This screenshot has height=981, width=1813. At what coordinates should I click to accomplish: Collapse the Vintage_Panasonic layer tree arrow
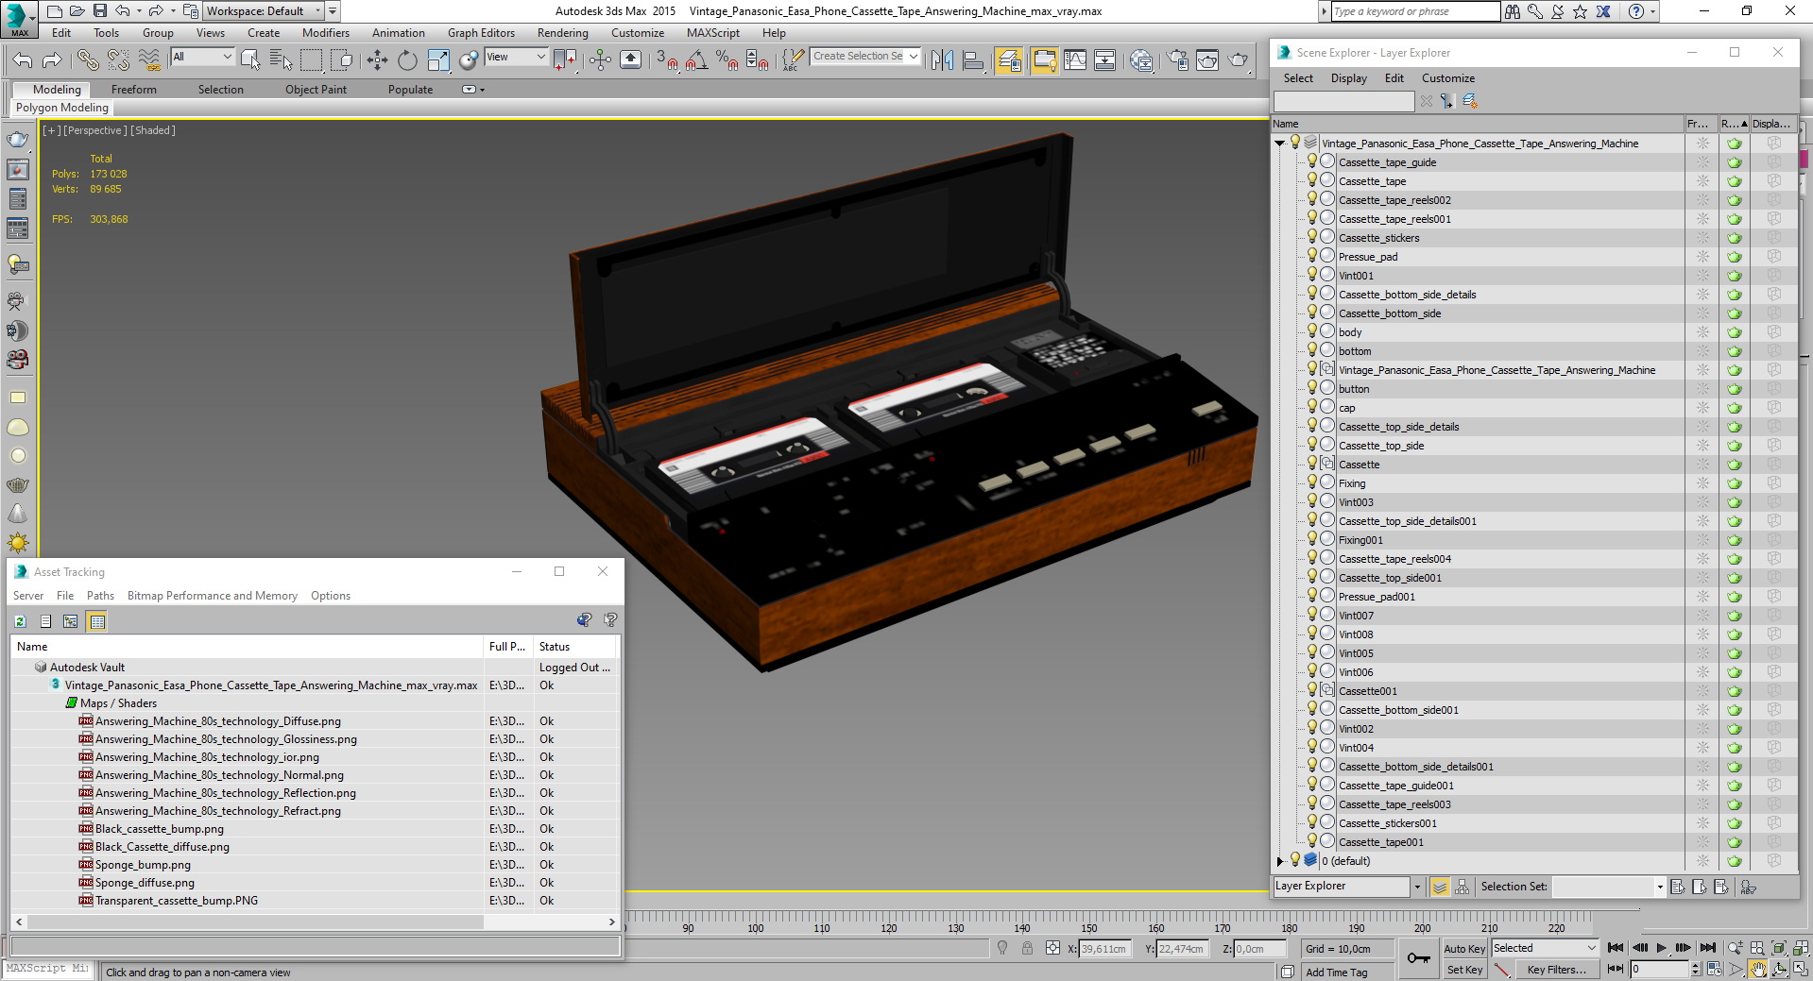point(1280,144)
